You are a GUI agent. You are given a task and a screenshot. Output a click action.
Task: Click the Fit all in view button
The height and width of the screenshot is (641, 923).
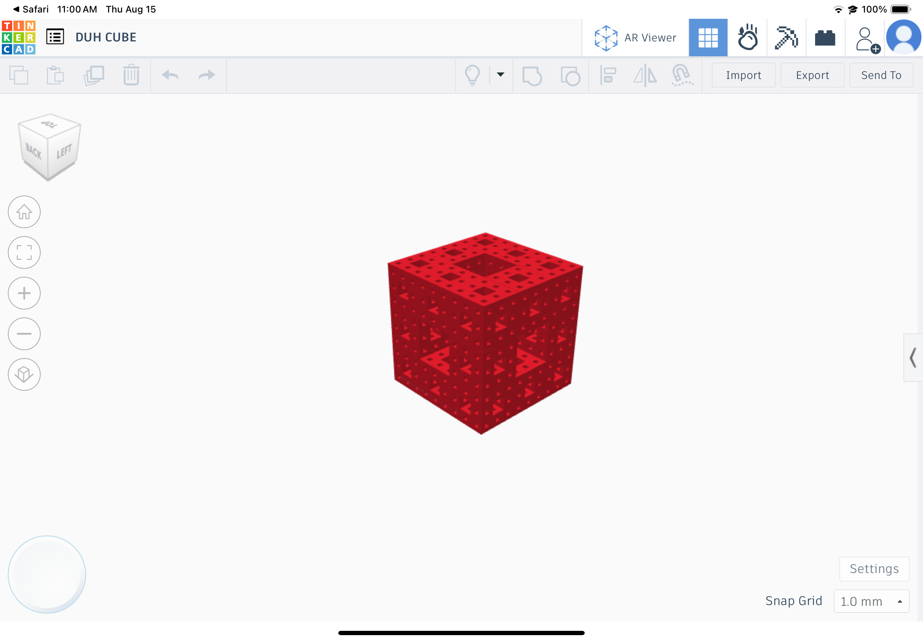click(x=24, y=252)
